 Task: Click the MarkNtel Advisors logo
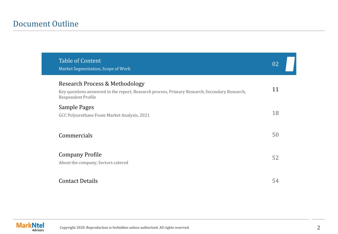click(x=30, y=227)
